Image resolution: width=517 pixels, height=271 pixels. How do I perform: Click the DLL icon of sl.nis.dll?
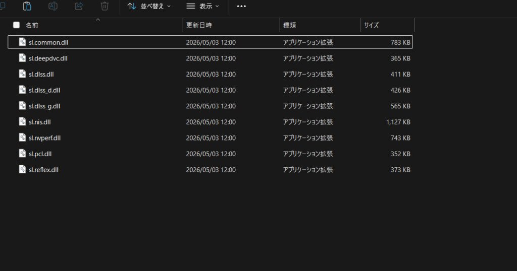pos(22,121)
